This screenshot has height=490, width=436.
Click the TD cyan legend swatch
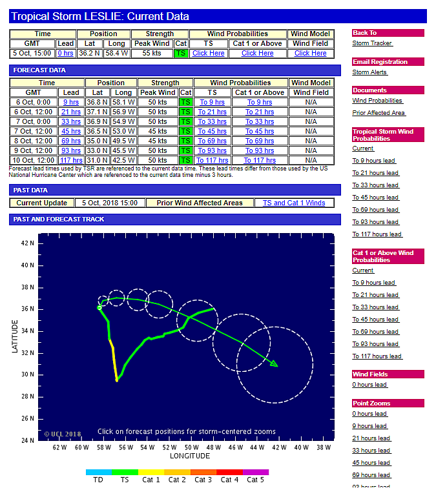99,472
